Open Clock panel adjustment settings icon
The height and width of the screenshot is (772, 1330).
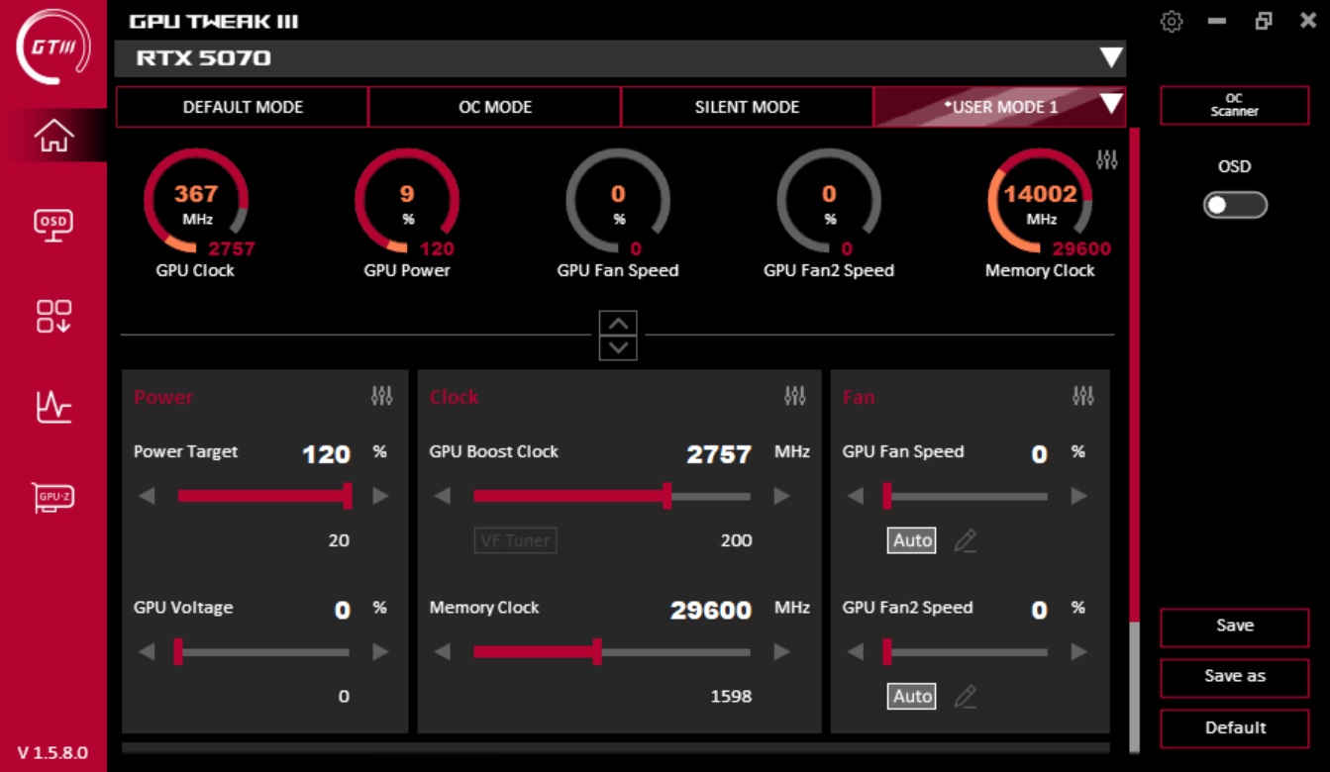[x=794, y=396]
